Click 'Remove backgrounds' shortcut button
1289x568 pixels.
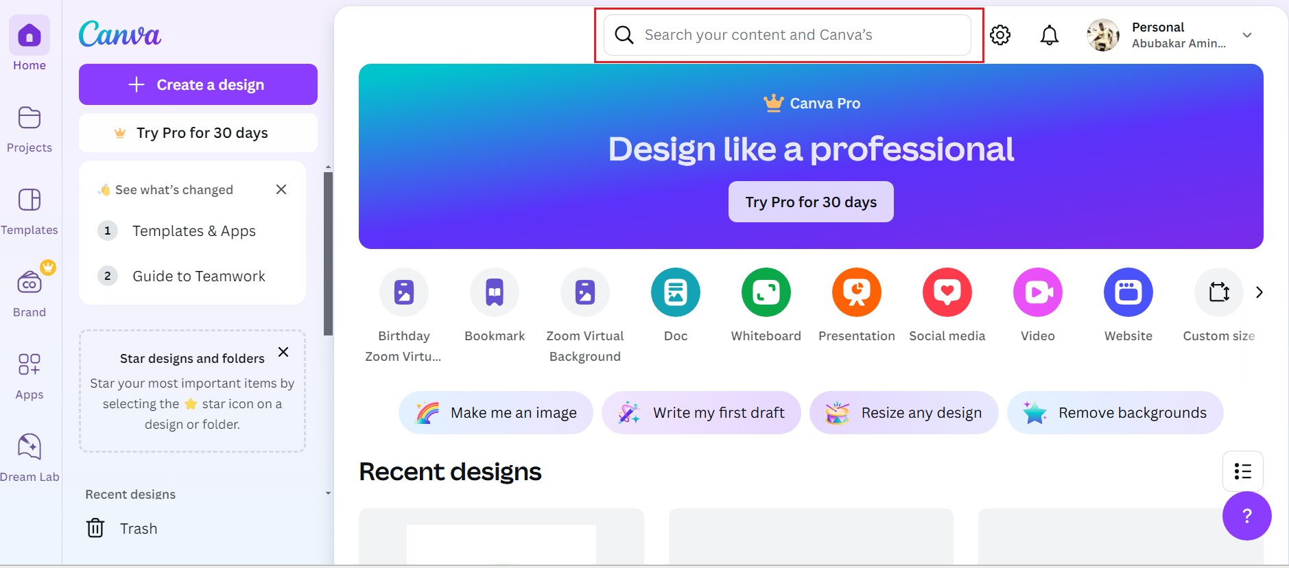coord(1115,413)
